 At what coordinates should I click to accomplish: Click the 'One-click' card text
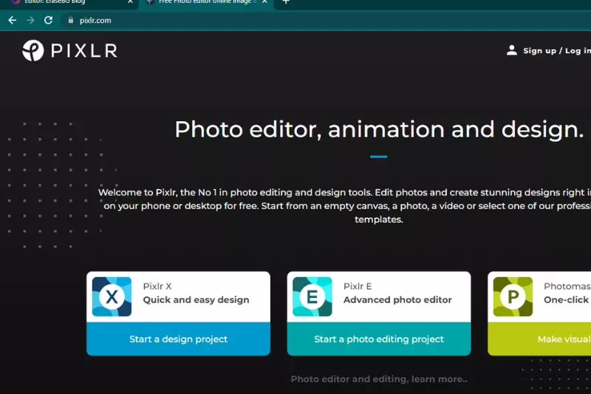[x=567, y=300]
